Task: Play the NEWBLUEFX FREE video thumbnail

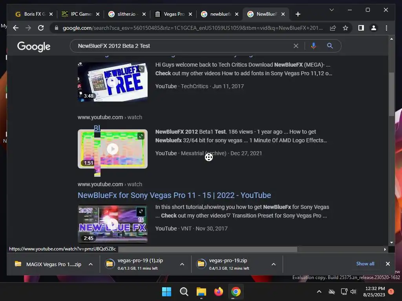Action: (x=113, y=82)
